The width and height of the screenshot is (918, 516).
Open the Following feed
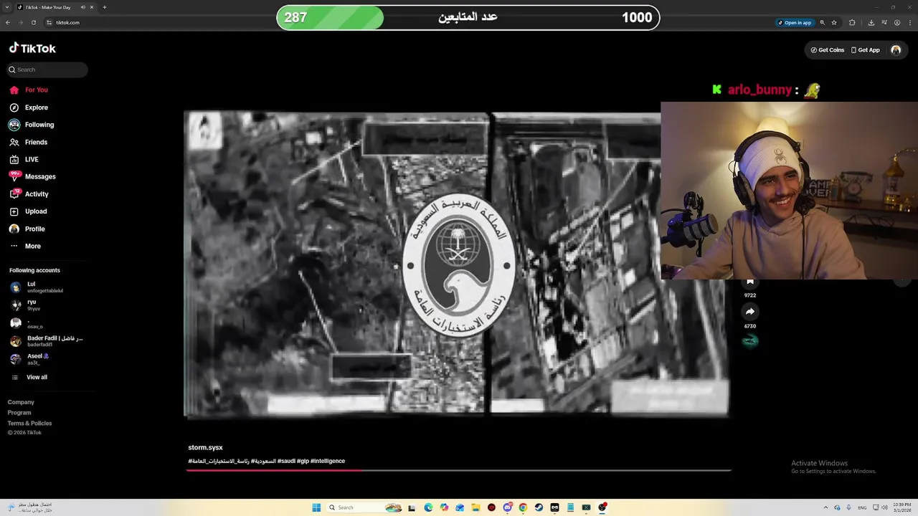pyautogui.click(x=32, y=125)
